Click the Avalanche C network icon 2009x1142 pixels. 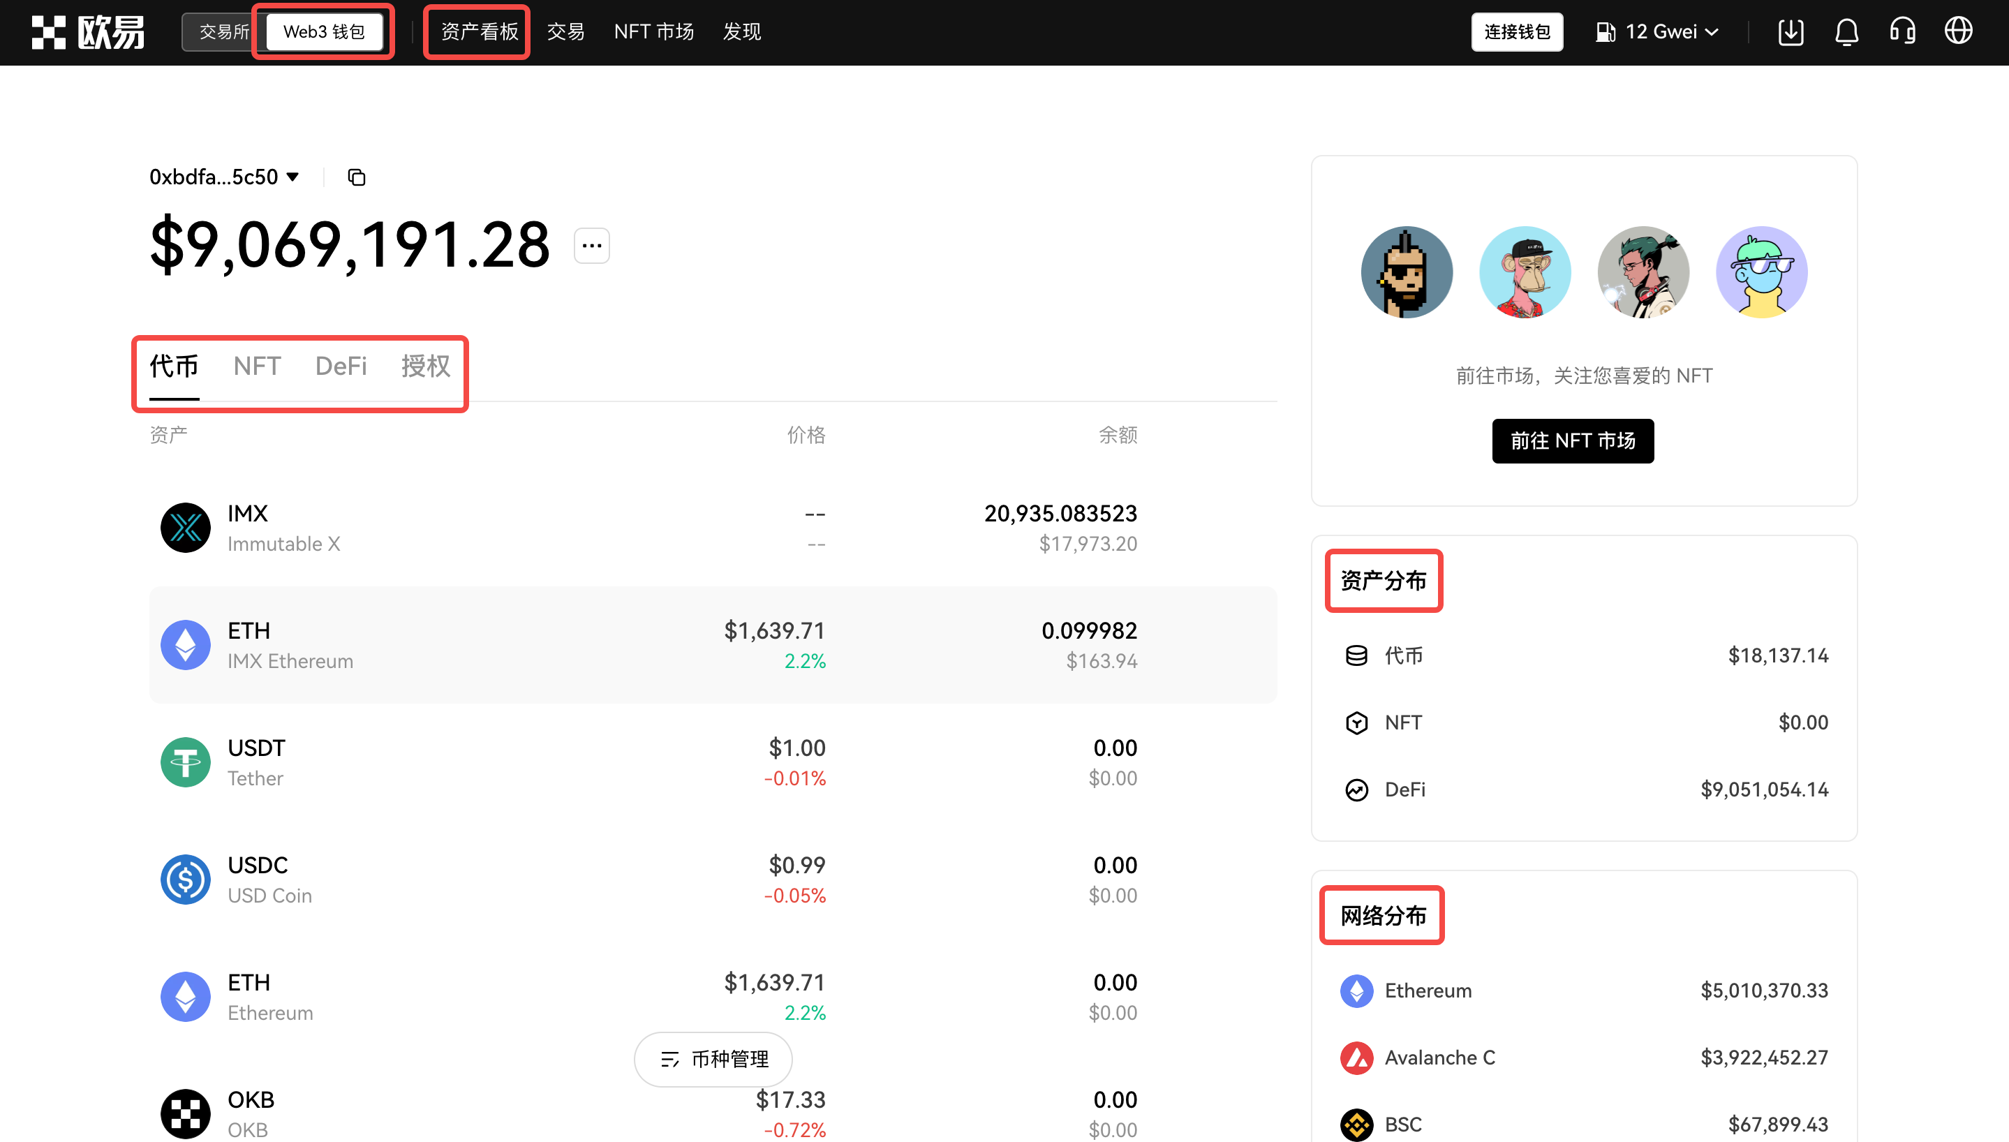[x=1356, y=1058]
